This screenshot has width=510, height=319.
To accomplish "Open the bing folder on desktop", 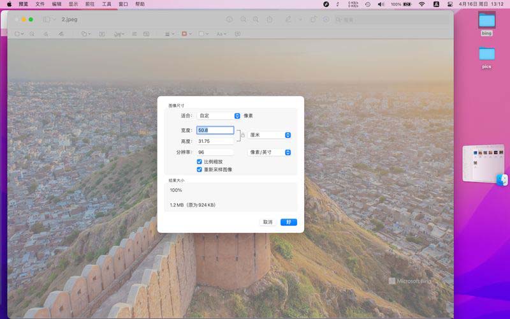I will [486, 20].
